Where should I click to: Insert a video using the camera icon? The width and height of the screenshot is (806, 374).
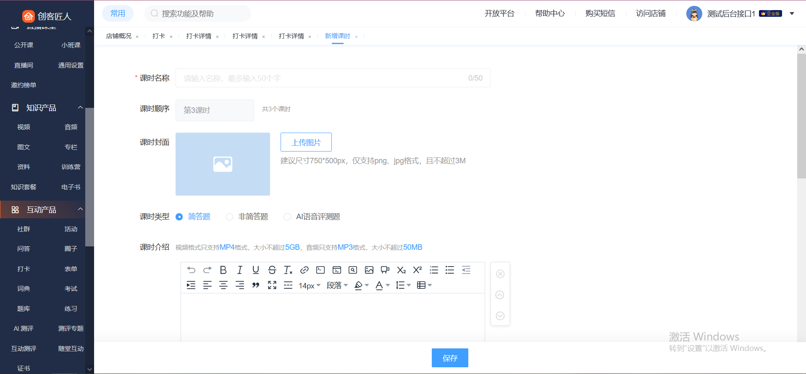[385, 270]
